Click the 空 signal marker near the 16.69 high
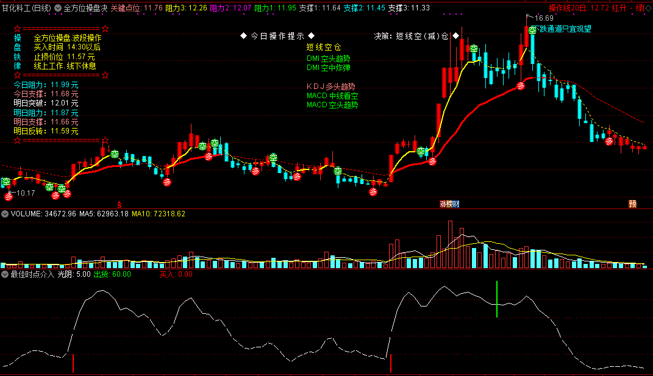The height and width of the screenshot is (376, 653). coord(532,30)
